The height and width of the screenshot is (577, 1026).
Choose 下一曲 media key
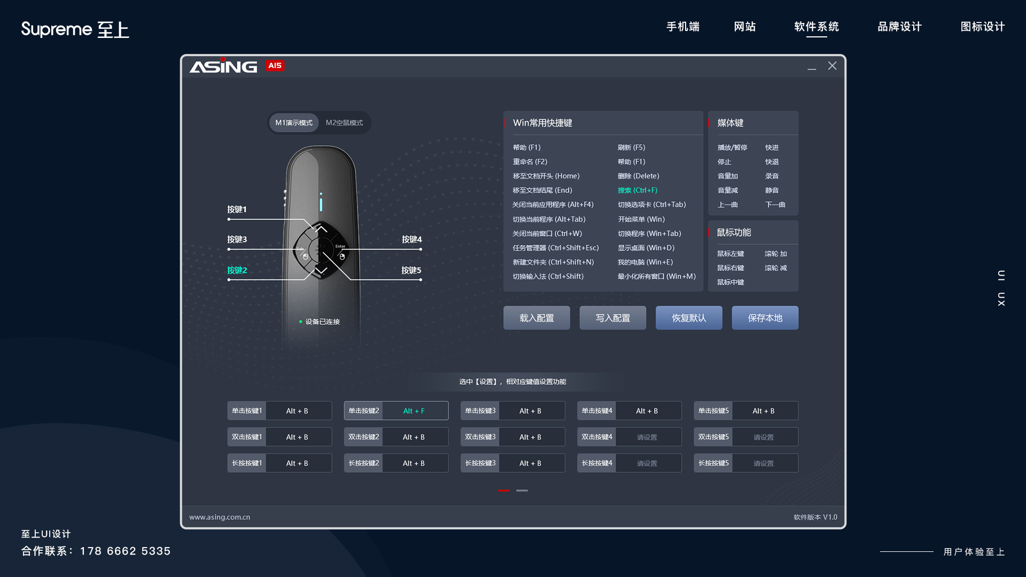[775, 205]
